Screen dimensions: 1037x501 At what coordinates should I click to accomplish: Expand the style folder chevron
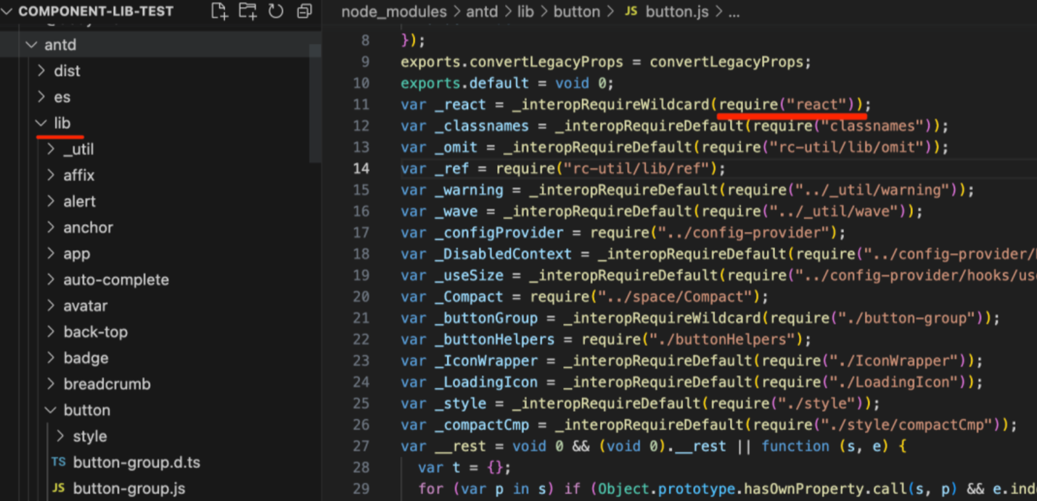[x=61, y=436]
